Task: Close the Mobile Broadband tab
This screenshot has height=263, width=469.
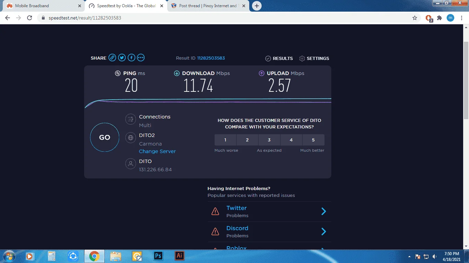Action: [79, 6]
